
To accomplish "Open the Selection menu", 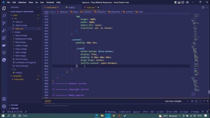I will pyautogui.click(x=22, y=2).
